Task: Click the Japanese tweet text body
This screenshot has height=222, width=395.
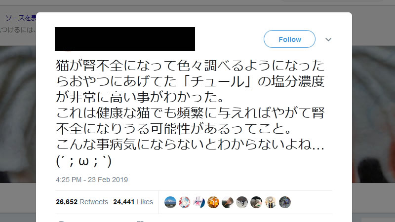Action: pos(190,113)
